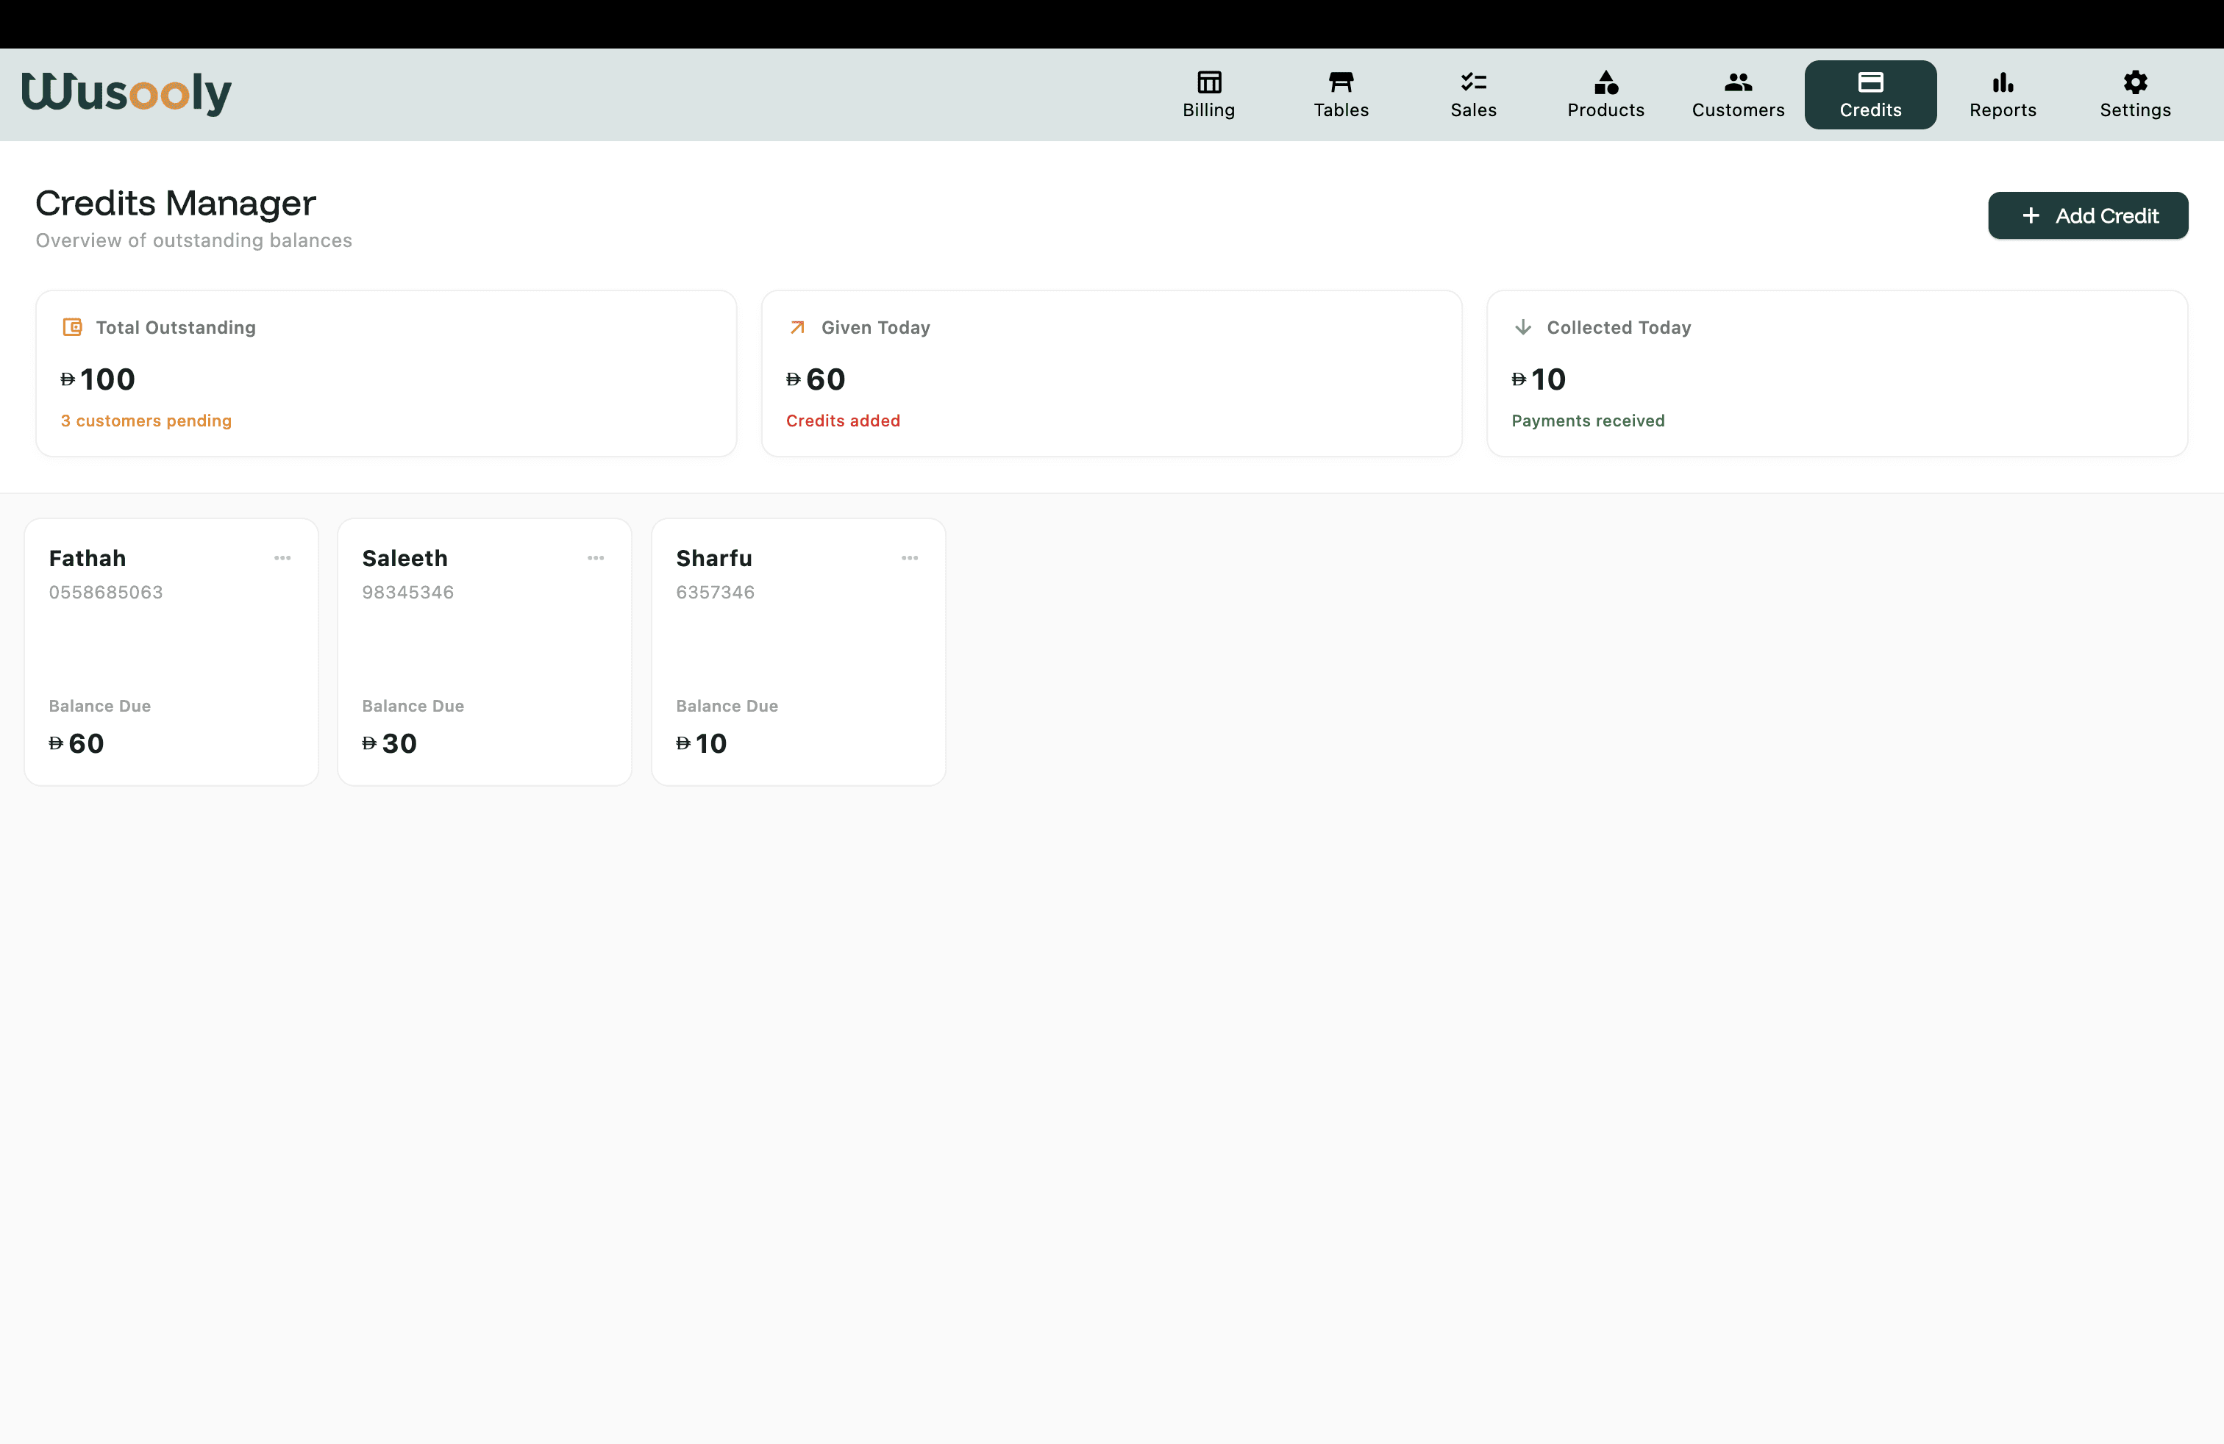This screenshot has width=2224, height=1444.
Task: Click the Credits card icon tab
Action: pyautogui.click(x=1870, y=82)
